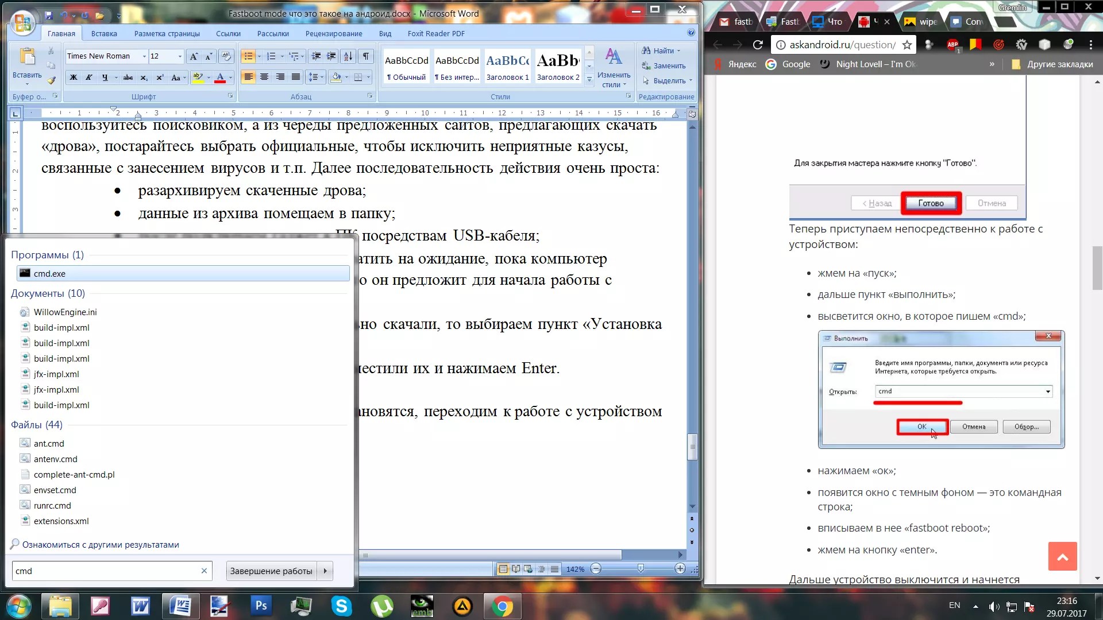Open Ознакомиться с другими результатами link
Screen dimensions: 1103x620
101,545
